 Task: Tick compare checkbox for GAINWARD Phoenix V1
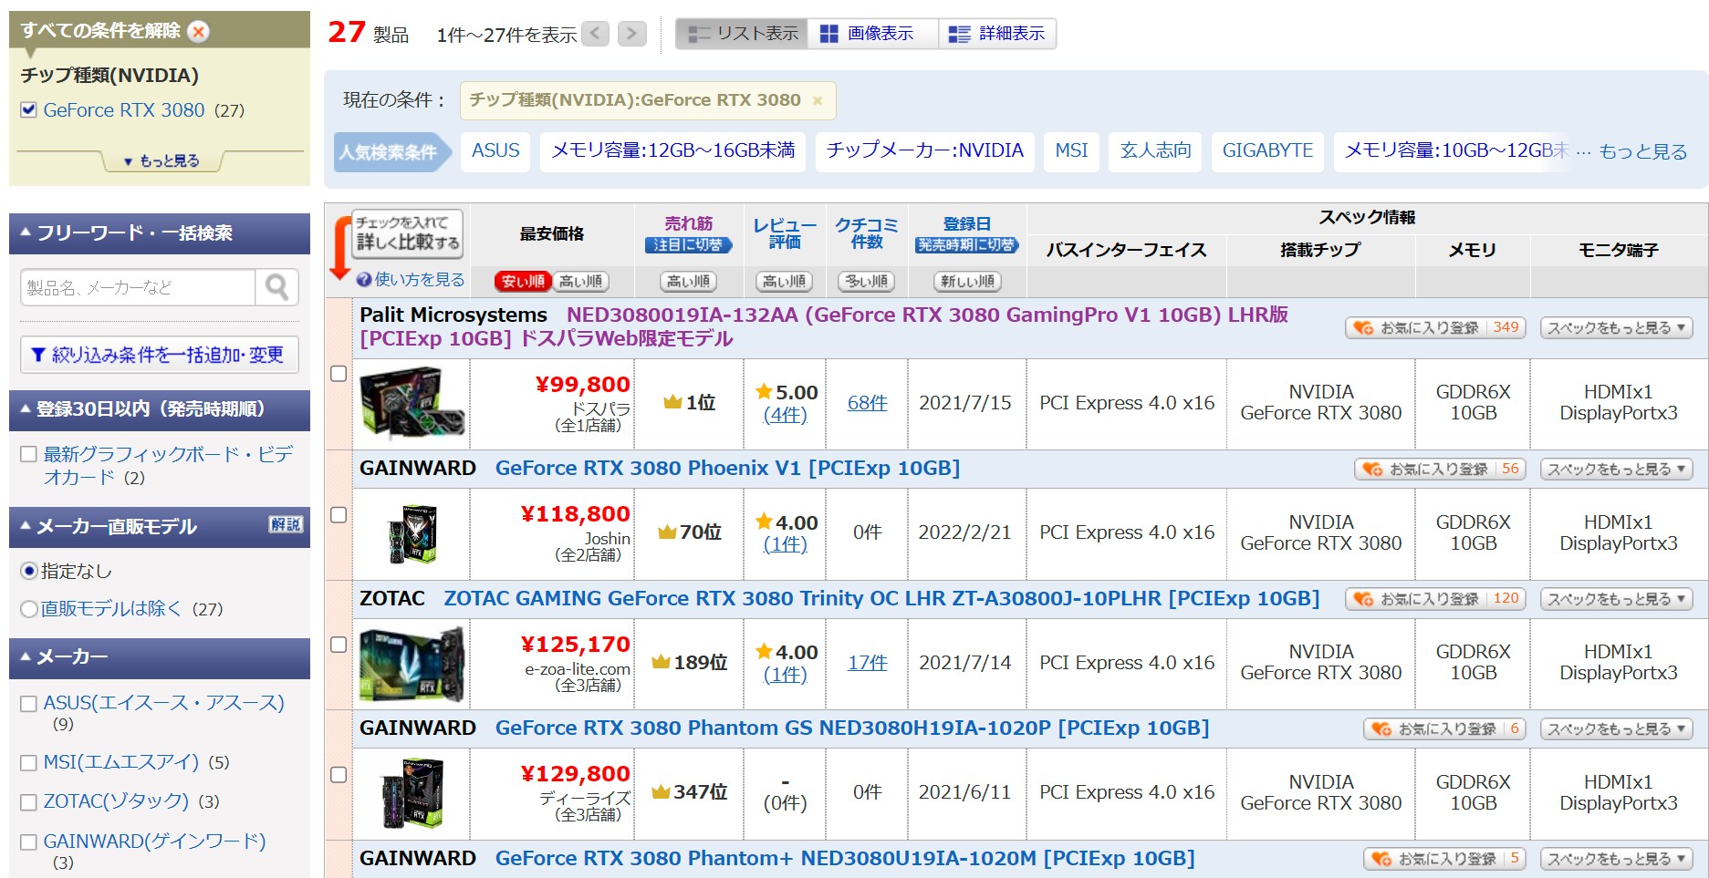click(x=339, y=515)
